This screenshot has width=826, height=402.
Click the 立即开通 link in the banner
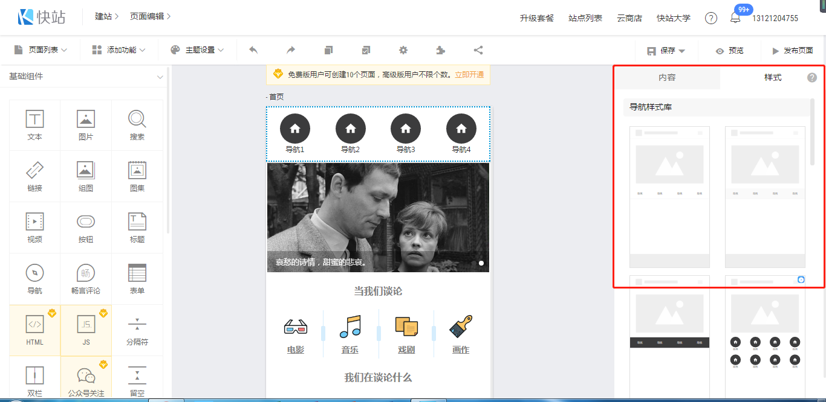pos(469,75)
